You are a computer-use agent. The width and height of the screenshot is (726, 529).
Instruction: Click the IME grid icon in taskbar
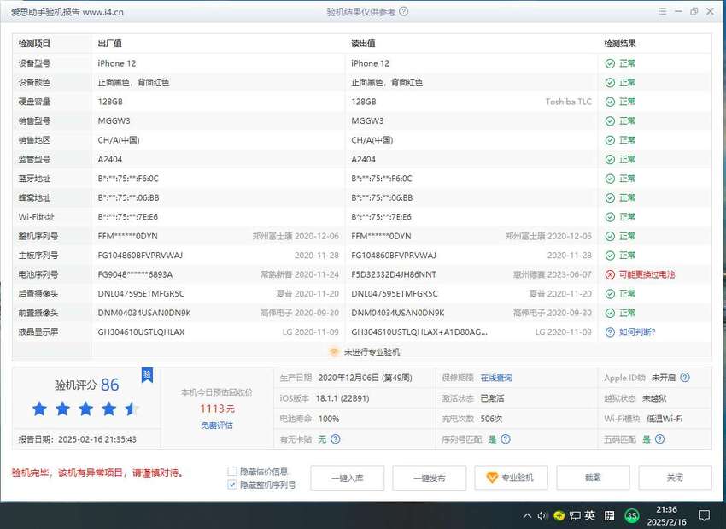coord(609,515)
